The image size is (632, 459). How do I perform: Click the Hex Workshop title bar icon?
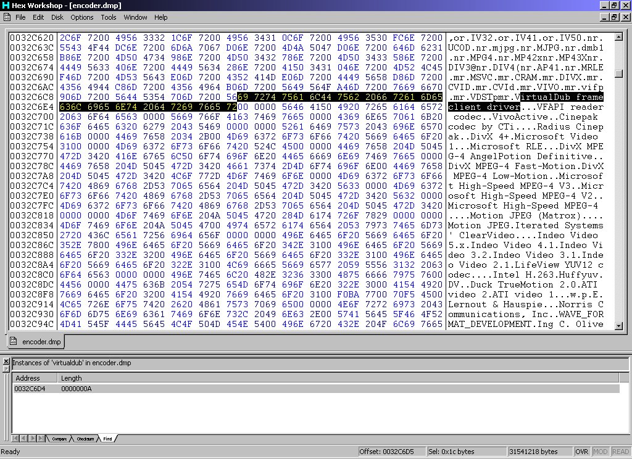pyautogui.click(x=6, y=5)
